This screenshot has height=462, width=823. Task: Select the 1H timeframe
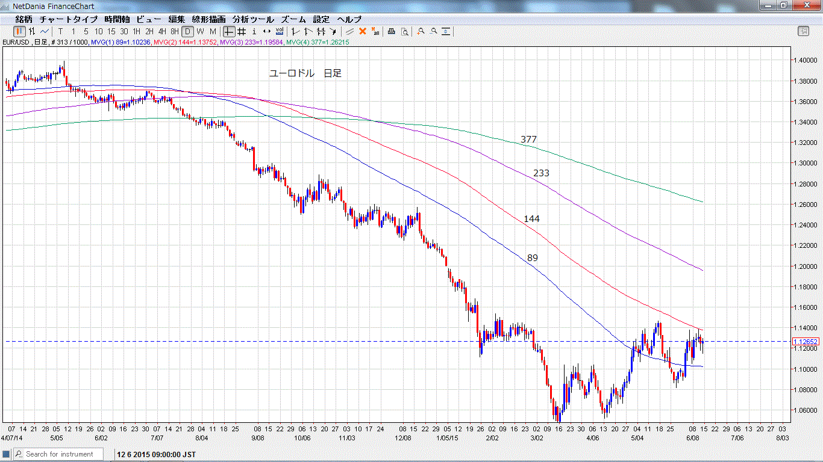(137, 31)
